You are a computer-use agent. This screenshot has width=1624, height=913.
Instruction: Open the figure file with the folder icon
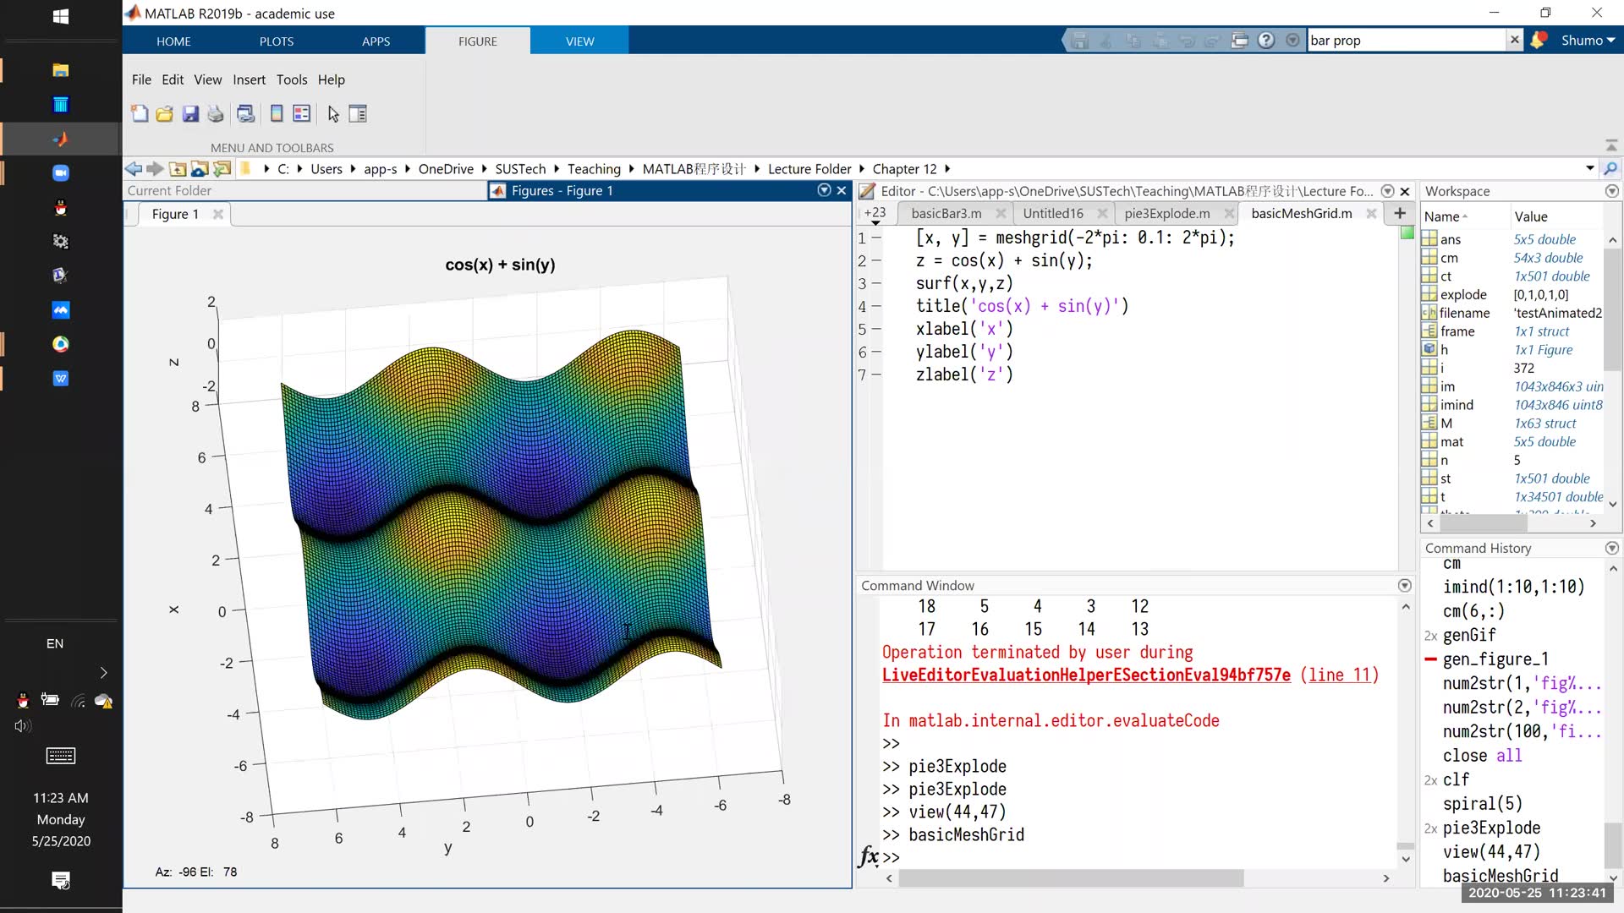165,114
